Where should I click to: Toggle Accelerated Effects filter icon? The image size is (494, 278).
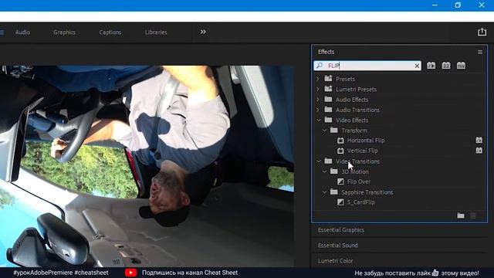point(431,66)
